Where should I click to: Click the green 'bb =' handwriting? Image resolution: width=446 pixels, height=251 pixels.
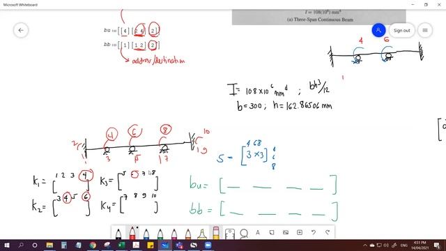(201, 210)
